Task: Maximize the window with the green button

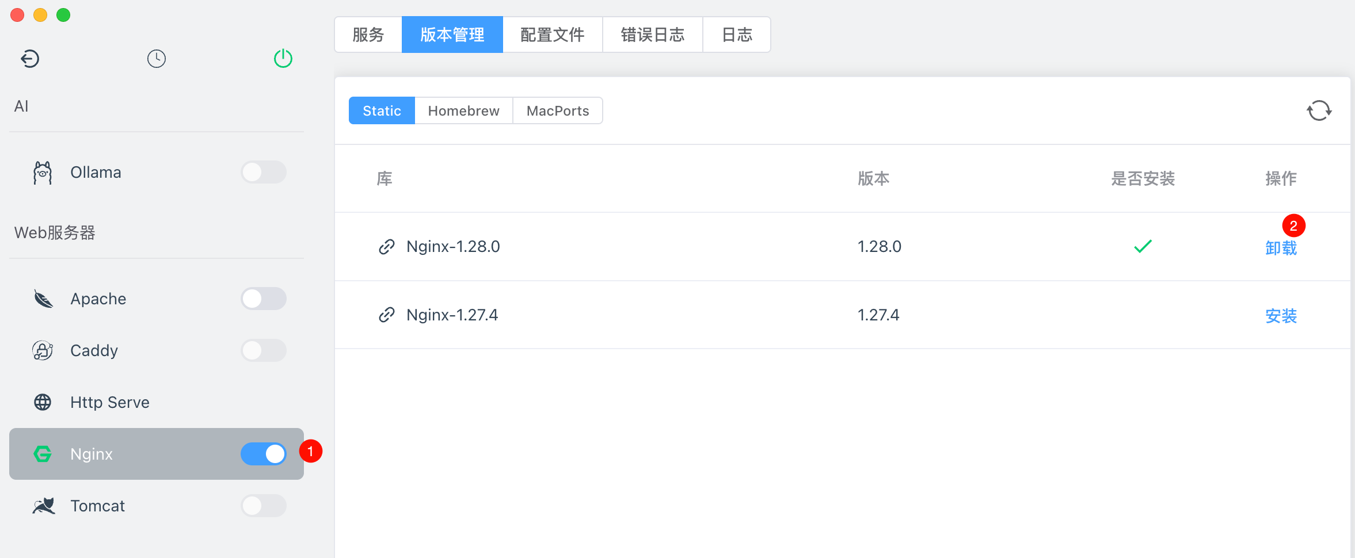Action: 63,15
